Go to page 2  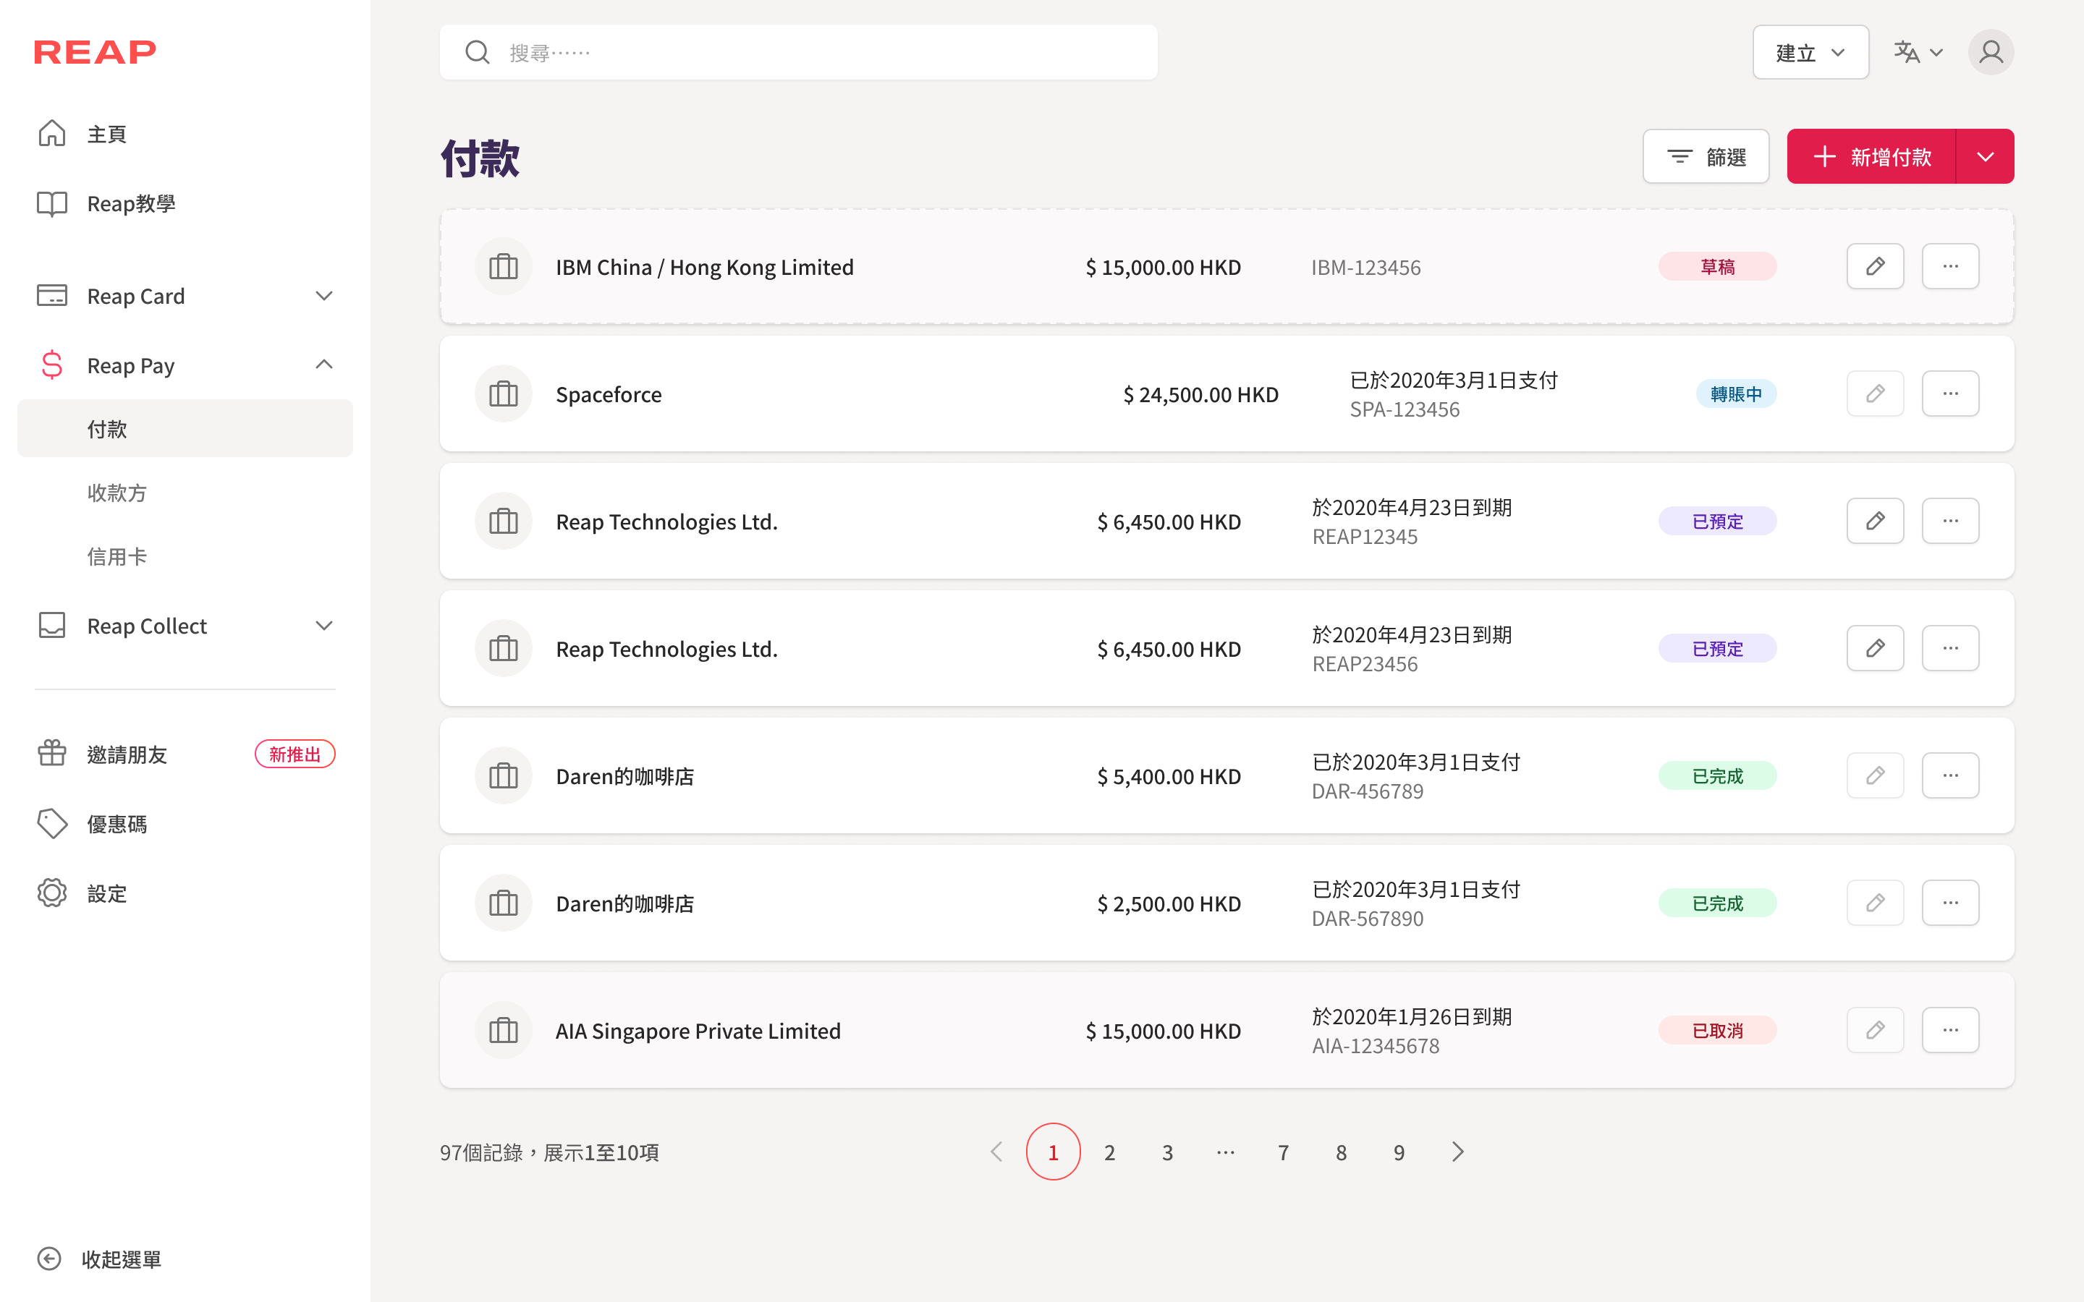pos(1110,1152)
